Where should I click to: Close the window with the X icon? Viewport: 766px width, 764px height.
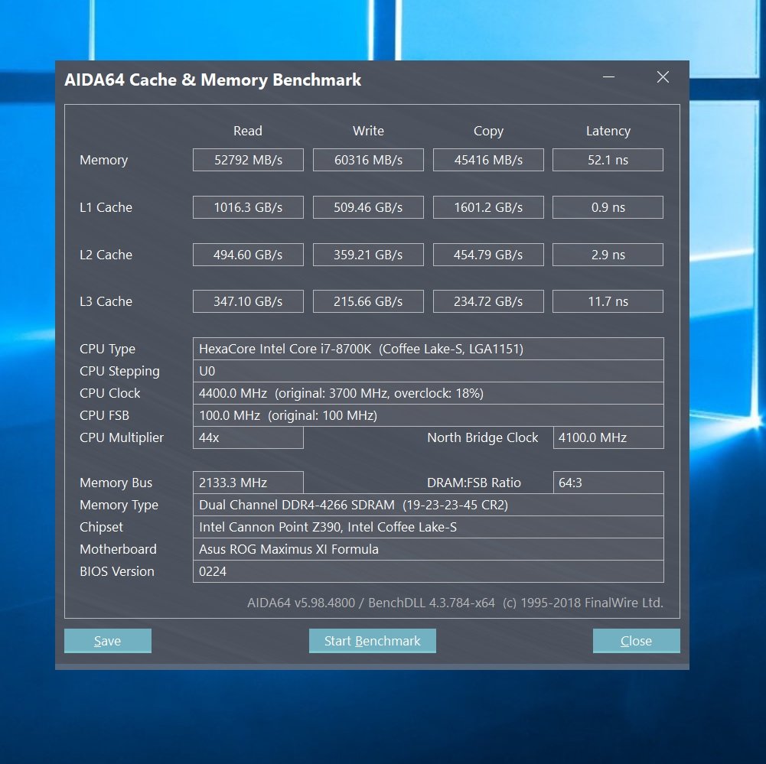click(x=663, y=77)
